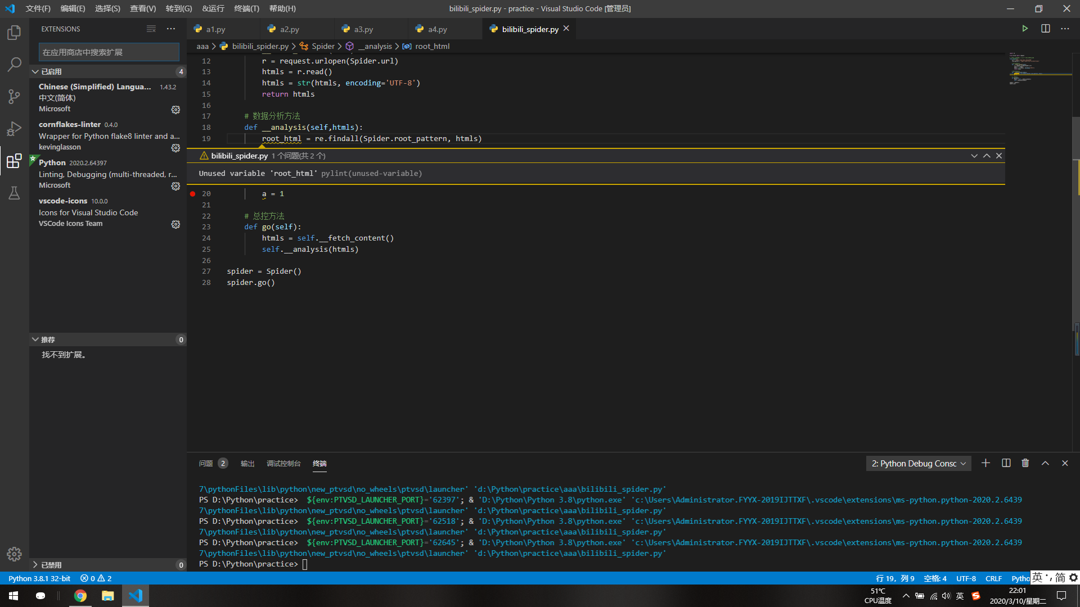
Task: Collapse the 推荐 extensions section
Action: pyautogui.click(x=108, y=339)
